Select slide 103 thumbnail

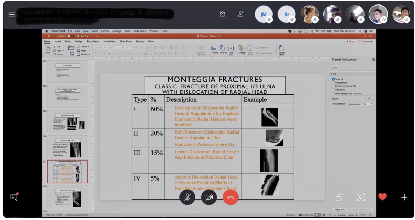pos(67,71)
